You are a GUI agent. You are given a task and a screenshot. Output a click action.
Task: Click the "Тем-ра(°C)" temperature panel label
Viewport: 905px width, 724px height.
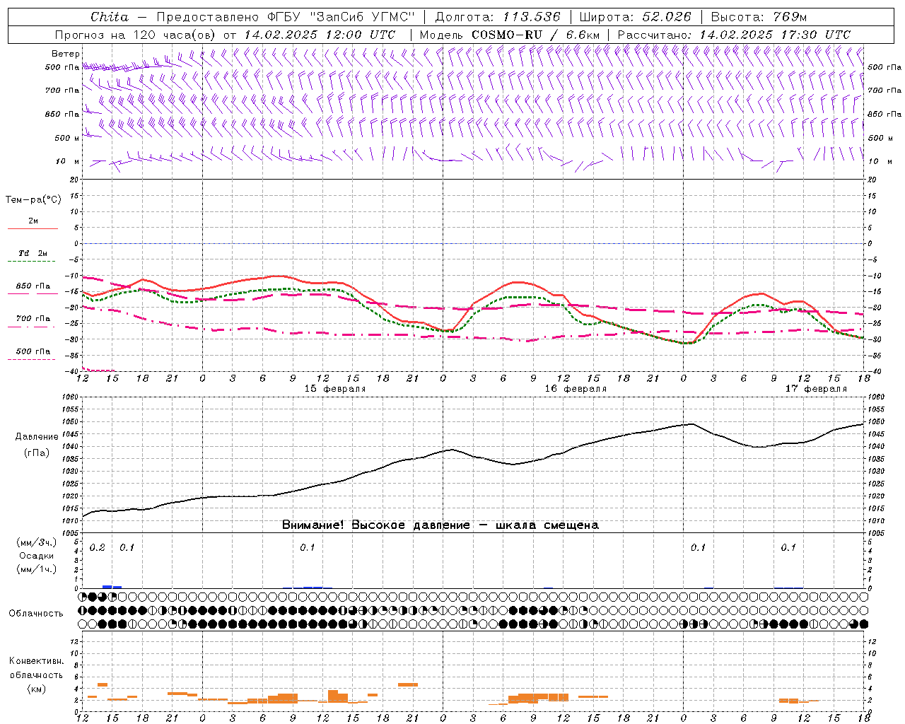click(33, 199)
